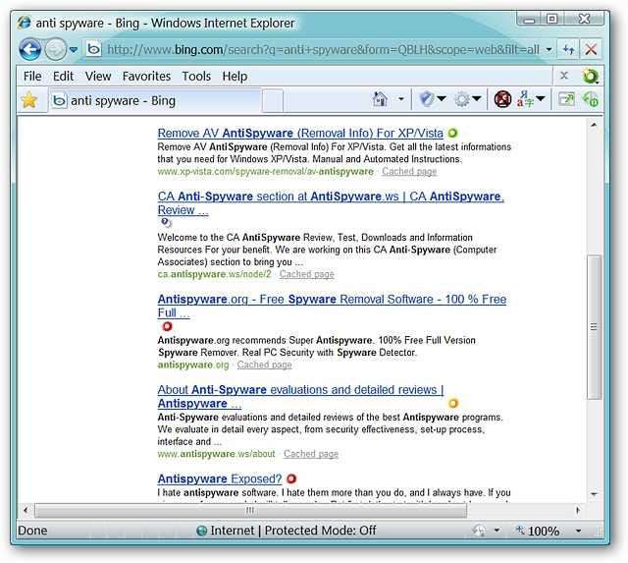This screenshot has height=563, width=628.
Task: Open 'Remove AV AntiSpyware' search result link
Action: coord(300,133)
